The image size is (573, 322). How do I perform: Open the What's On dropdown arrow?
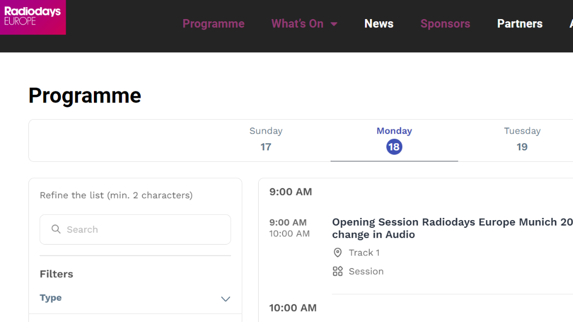click(334, 24)
